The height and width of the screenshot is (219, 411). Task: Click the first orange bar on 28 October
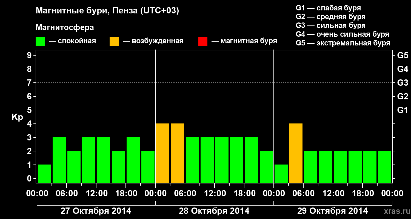click(x=163, y=153)
